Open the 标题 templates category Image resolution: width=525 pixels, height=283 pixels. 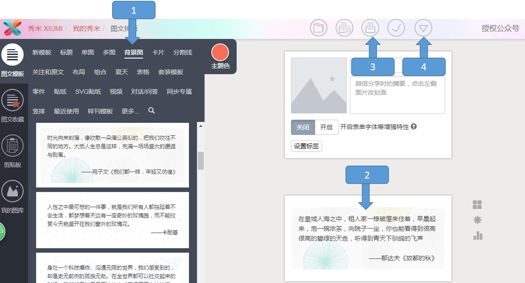[66, 53]
